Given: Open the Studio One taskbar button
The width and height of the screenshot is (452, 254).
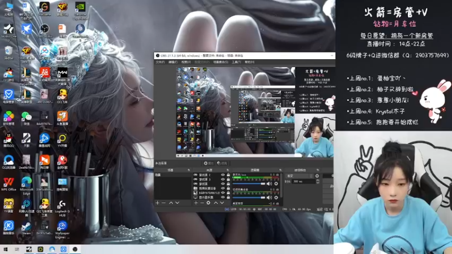Looking at the screenshot, I should (29, 249).
